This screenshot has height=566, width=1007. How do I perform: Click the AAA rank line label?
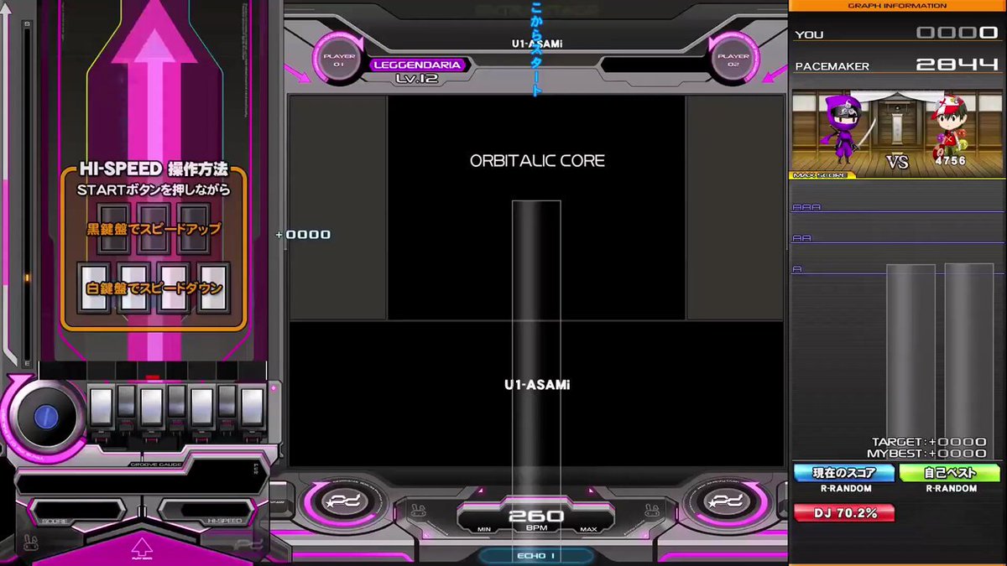[x=806, y=207]
